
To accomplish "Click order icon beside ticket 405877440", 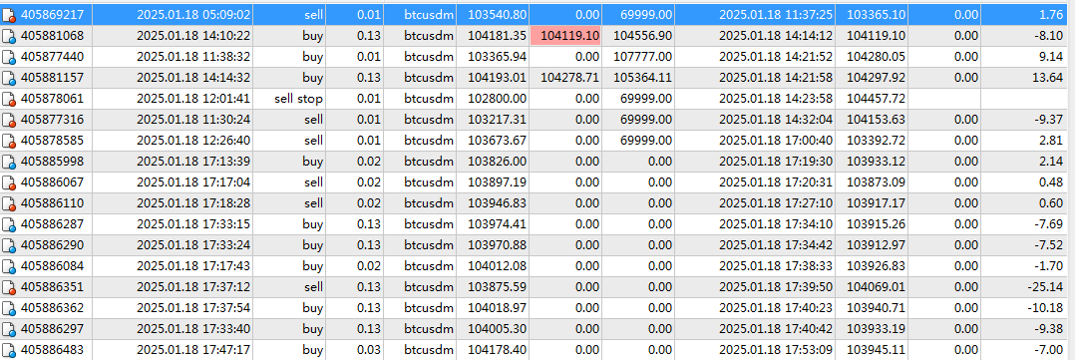I will [x=9, y=57].
